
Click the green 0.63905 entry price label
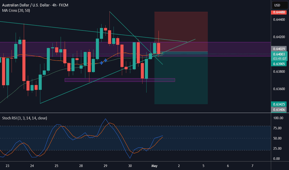(279, 64)
